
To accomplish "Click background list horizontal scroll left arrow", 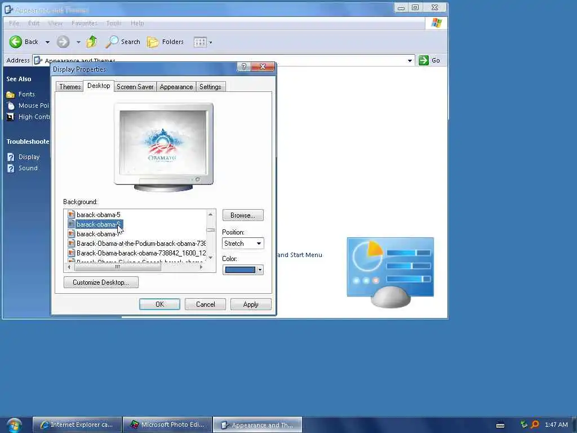I will [x=69, y=267].
